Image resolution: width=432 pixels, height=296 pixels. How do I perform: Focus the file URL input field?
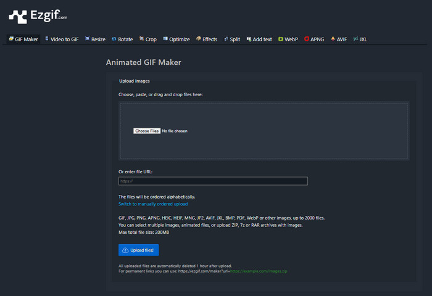coord(213,181)
